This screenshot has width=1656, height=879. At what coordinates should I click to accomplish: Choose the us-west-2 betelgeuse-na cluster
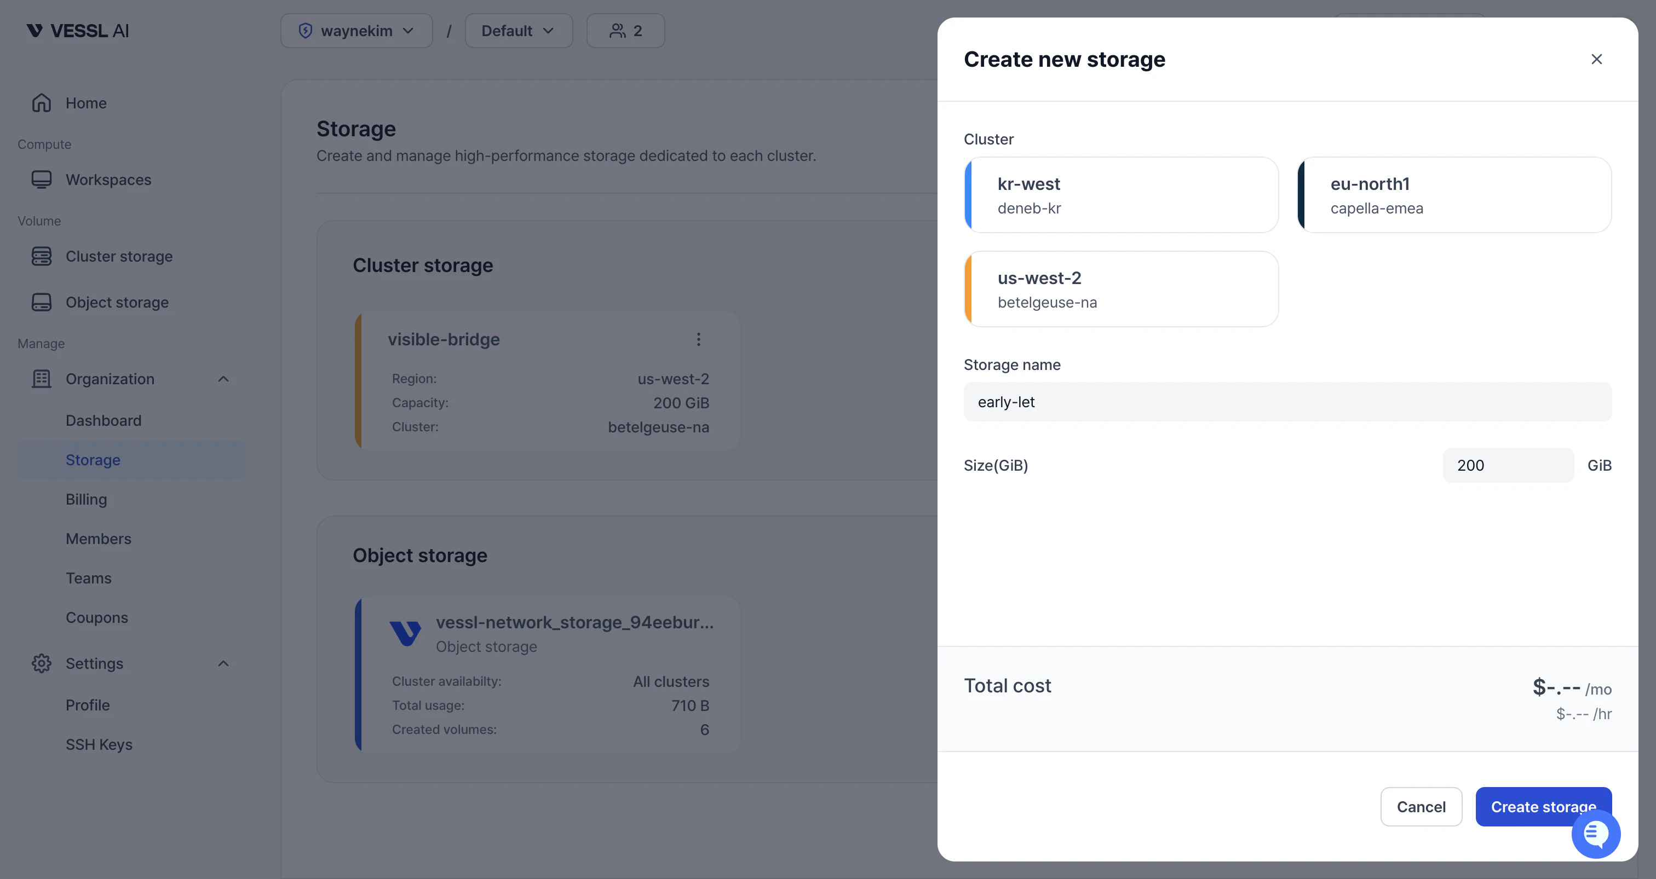click(1121, 289)
